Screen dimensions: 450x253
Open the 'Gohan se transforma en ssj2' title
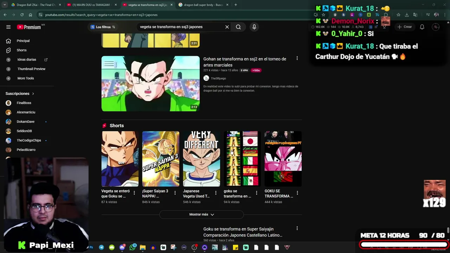(245, 62)
